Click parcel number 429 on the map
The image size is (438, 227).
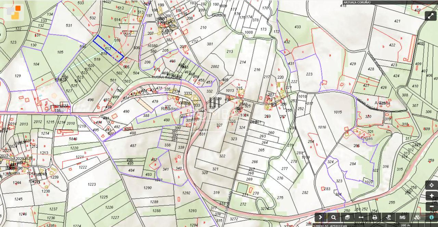pos(353,64)
